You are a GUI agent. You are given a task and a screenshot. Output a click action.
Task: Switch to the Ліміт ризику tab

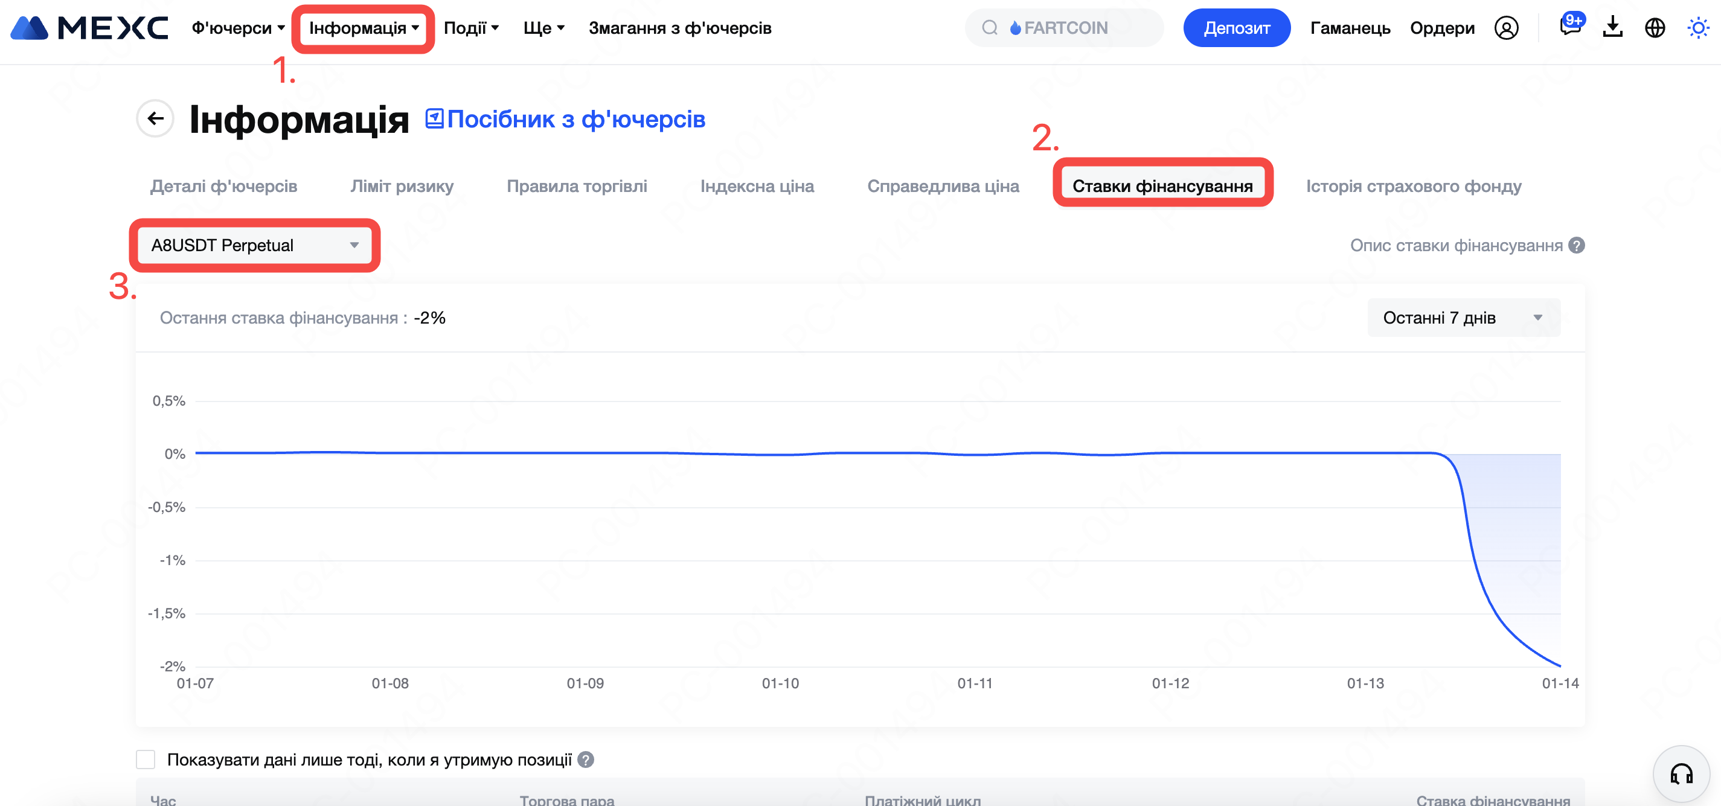(x=402, y=187)
